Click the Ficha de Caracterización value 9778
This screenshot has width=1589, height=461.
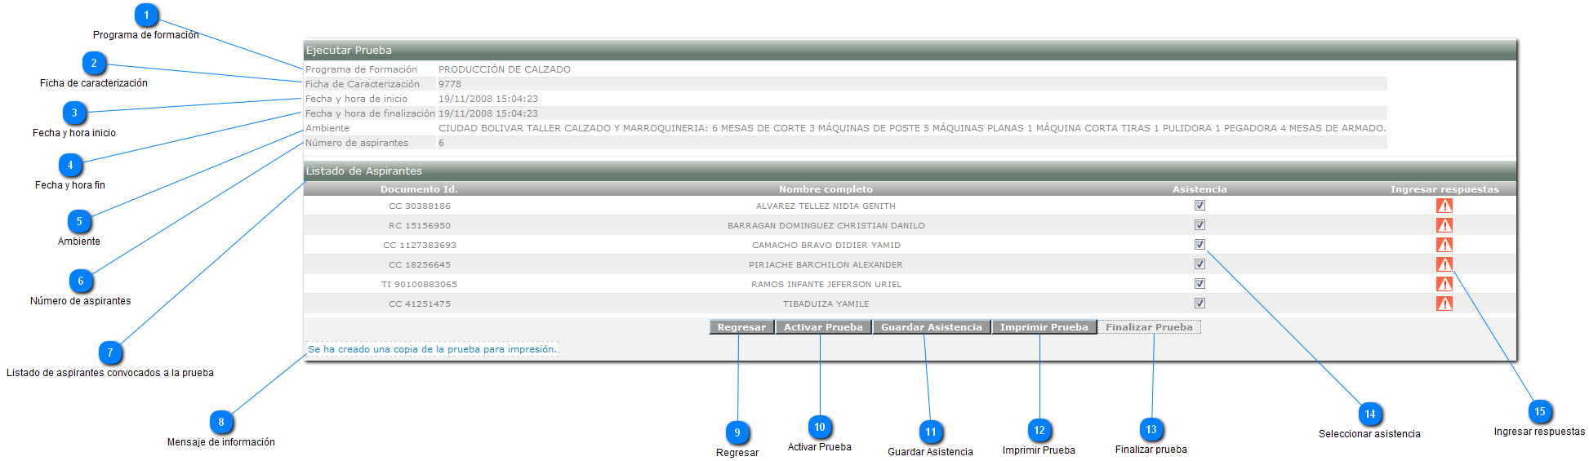click(450, 84)
